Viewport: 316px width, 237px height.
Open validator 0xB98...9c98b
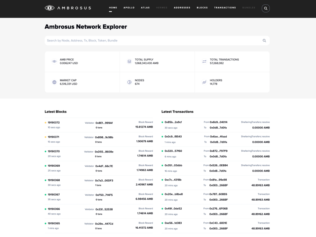pyautogui.click(x=104, y=137)
